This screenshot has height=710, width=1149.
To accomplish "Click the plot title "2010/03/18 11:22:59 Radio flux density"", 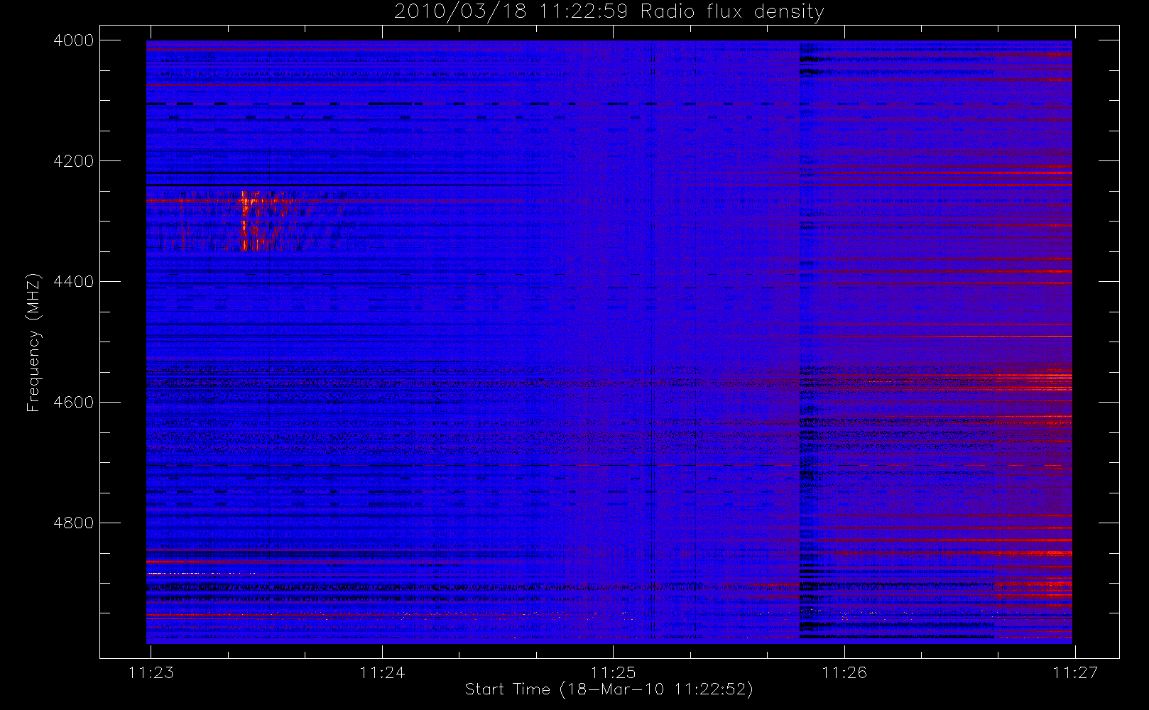I will pos(609,12).
